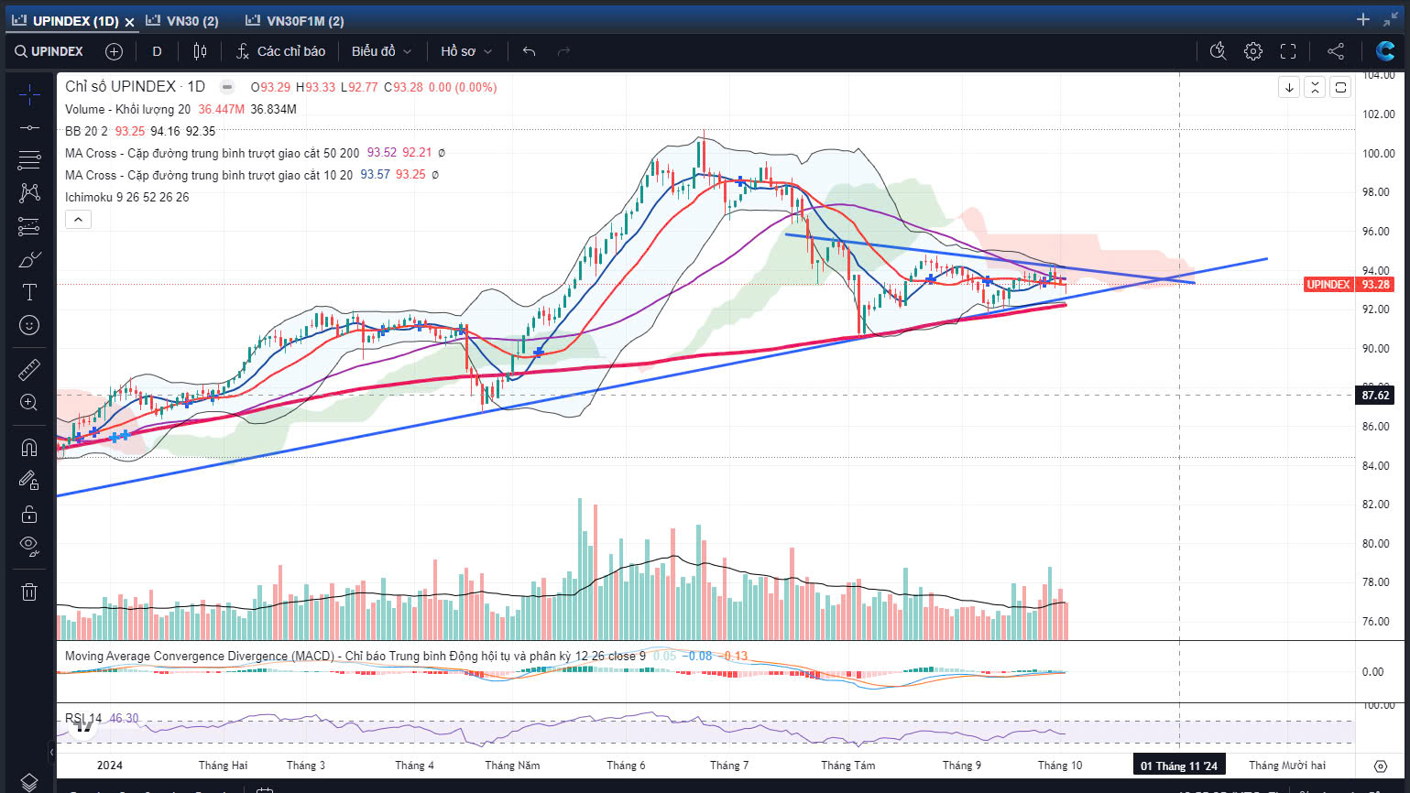Select the XABCD pattern drawing tool
Screen dimensions: 1410x793
click(29, 192)
